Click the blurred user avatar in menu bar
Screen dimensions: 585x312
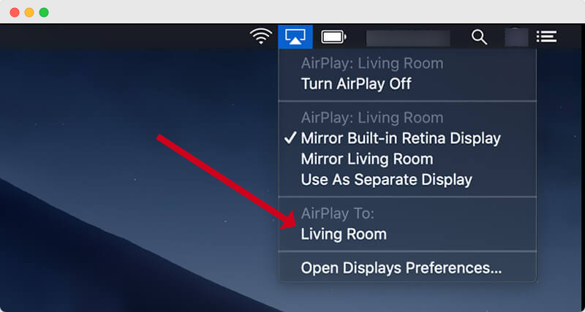516,37
